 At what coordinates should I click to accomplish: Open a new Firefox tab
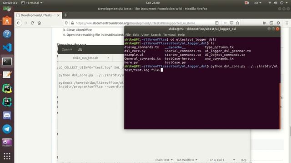pyautogui.click(x=65, y=15)
